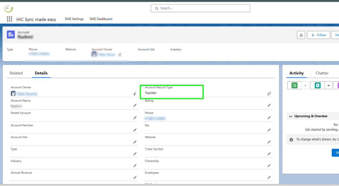Click change owner icon beside Account Owner
The width and height of the screenshot is (339, 186).
tap(135, 94)
